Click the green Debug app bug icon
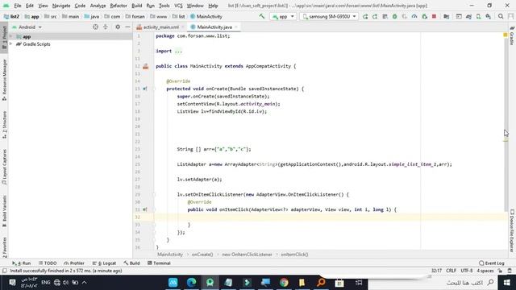The width and height of the screenshot is (516, 290). pos(394,16)
